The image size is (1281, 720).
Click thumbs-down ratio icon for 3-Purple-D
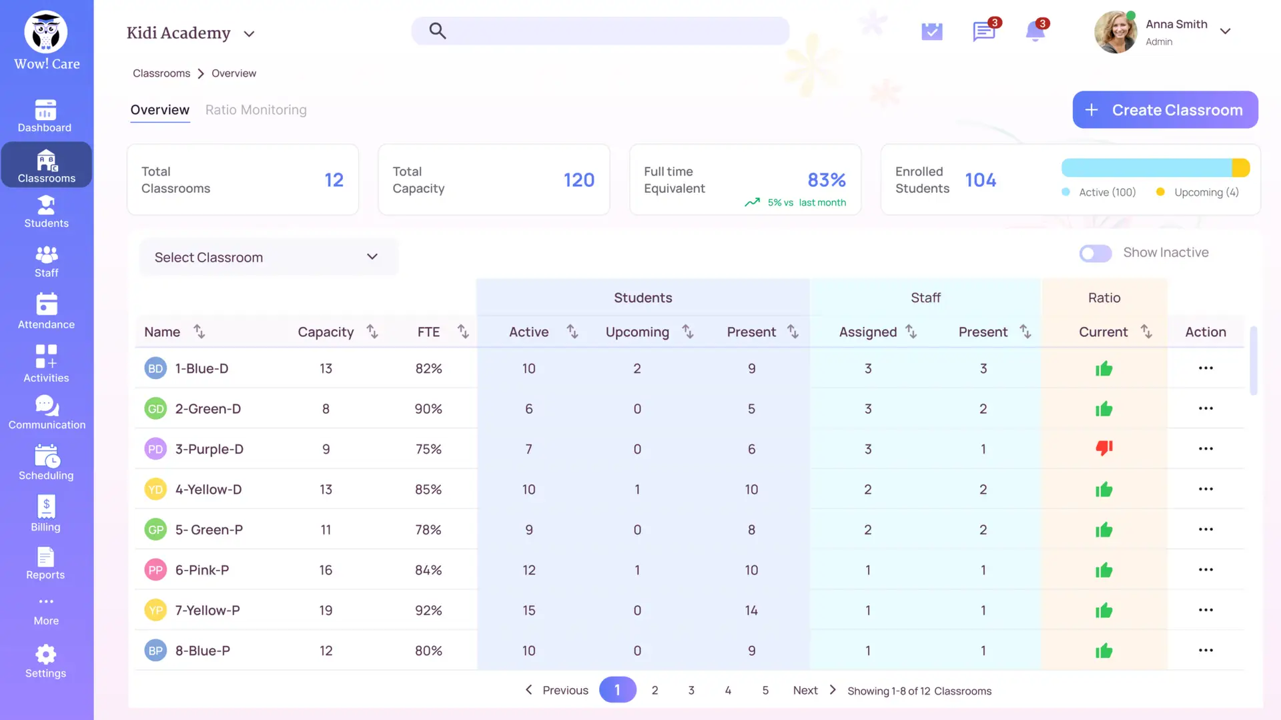pos(1104,448)
